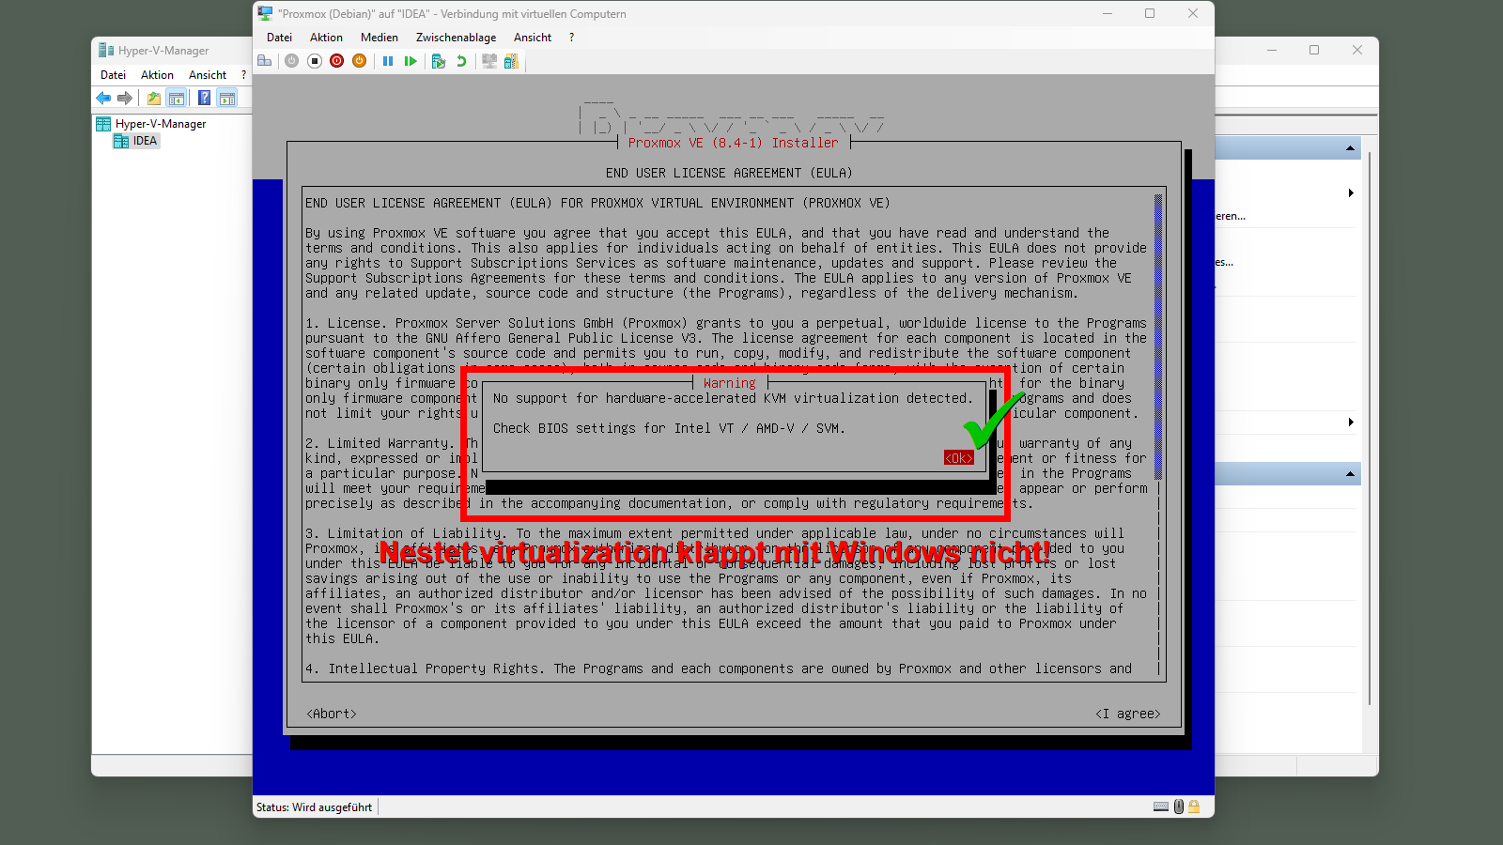Click the green revert arrow icon
Screen dimensions: 1503x845
coord(461,61)
